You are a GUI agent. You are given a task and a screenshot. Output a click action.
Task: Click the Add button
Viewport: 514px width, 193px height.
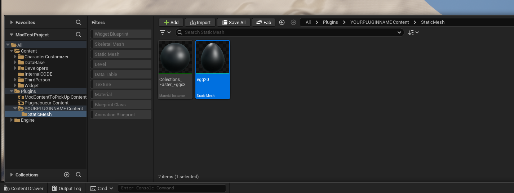coord(171,22)
